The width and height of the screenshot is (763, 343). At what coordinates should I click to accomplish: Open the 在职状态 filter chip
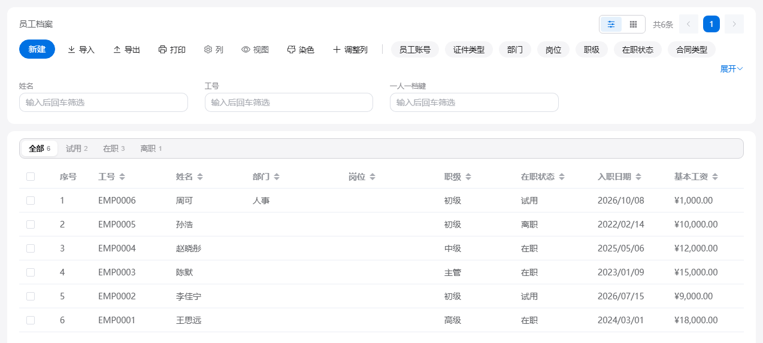(638, 50)
